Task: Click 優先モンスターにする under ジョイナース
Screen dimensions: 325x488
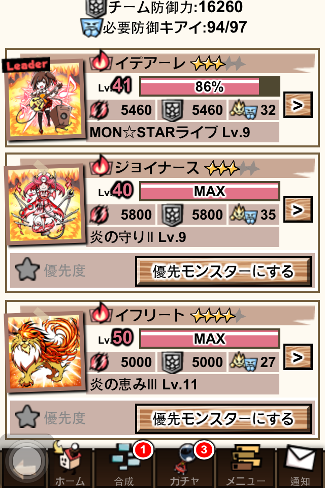Action: pyautogui.click(x=223, y=271)
